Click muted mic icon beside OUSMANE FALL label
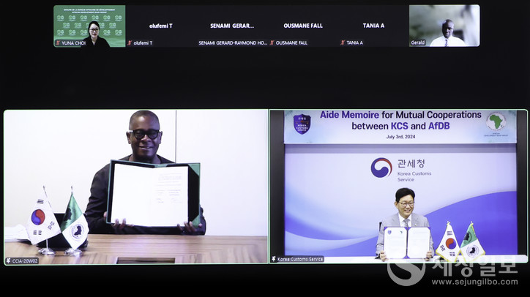 pos(272,43)
